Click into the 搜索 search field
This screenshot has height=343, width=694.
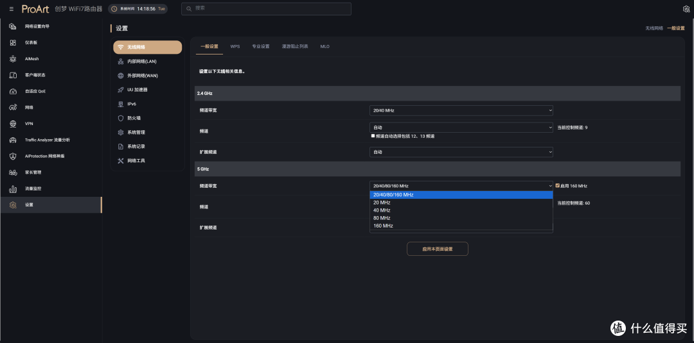[x=266, y=9]
